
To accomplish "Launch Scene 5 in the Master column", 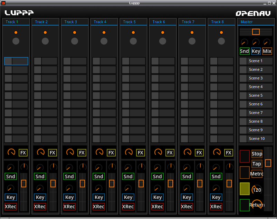I will tap(256, 96).
